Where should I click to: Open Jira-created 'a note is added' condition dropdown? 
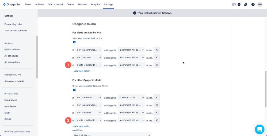[x=89, y=65]
